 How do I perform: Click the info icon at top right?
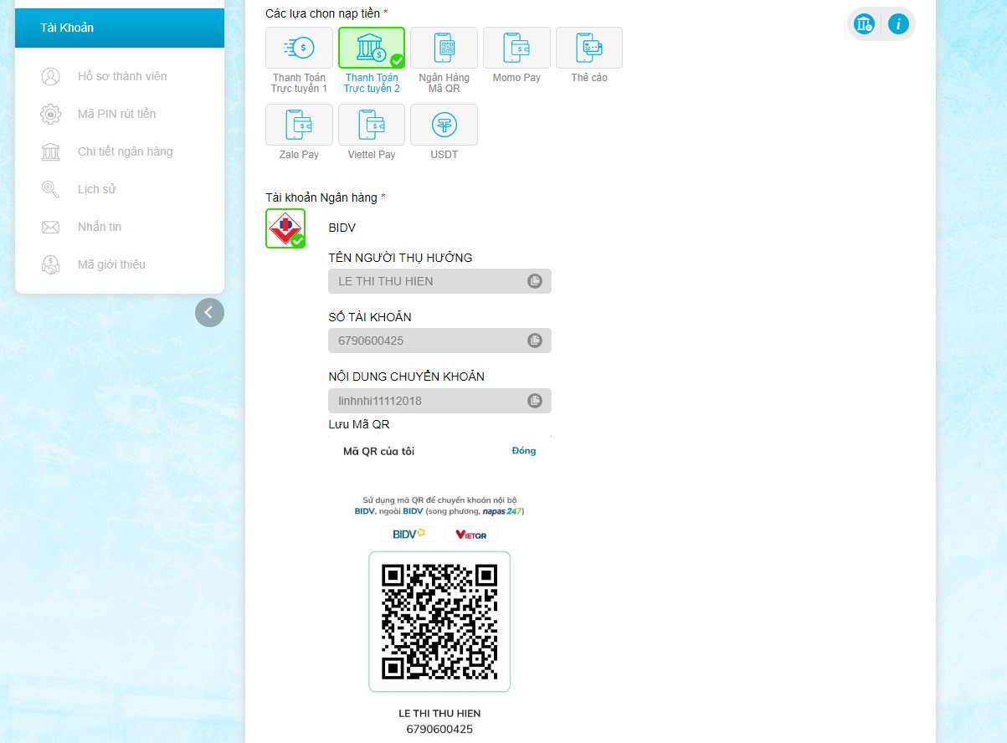tap(898, 24)
